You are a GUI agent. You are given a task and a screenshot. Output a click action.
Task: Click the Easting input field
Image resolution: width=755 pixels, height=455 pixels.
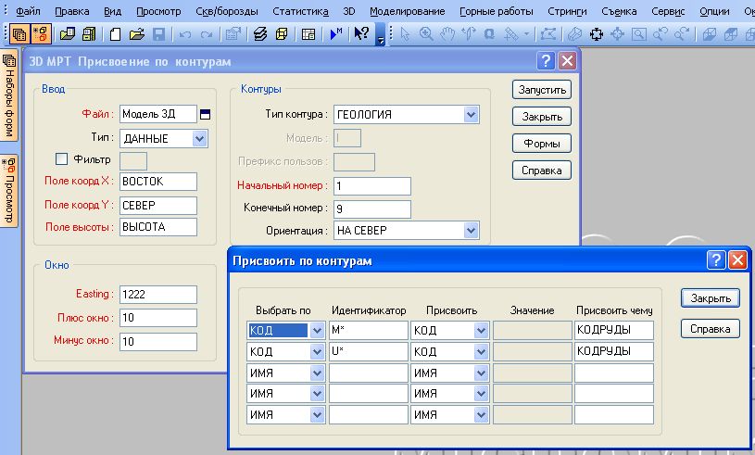(158, 294)
